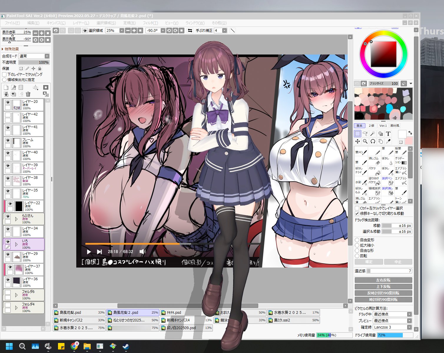Select the 自由変形 radio option

(357, 240)
